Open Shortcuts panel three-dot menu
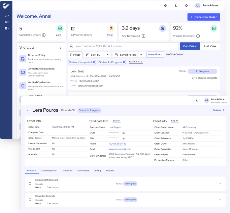The height and width of the screenshot is (213, 230). coord(61,48)
